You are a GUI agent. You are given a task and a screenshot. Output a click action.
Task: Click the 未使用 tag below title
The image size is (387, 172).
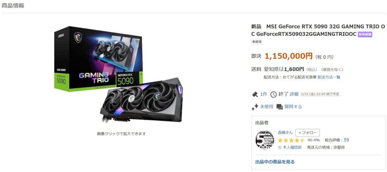click(257, 42)
